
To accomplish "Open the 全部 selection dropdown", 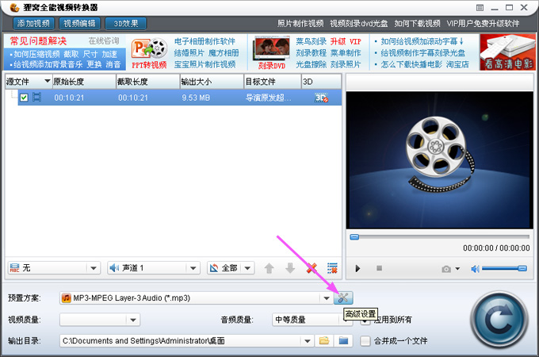I will [x=247, y=268].
